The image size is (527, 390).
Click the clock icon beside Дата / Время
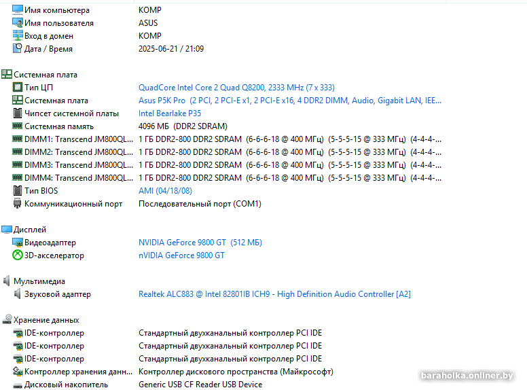click(x=18, y=48)
